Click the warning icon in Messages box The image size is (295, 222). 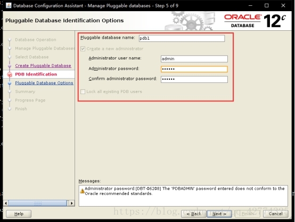[x=82, y=191]
